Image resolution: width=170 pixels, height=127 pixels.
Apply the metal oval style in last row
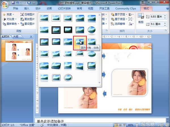[x=68, y=78]
